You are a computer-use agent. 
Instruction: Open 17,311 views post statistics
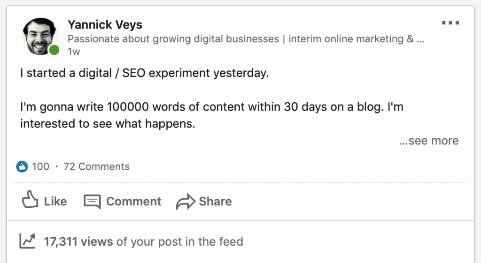click(143, 241)
